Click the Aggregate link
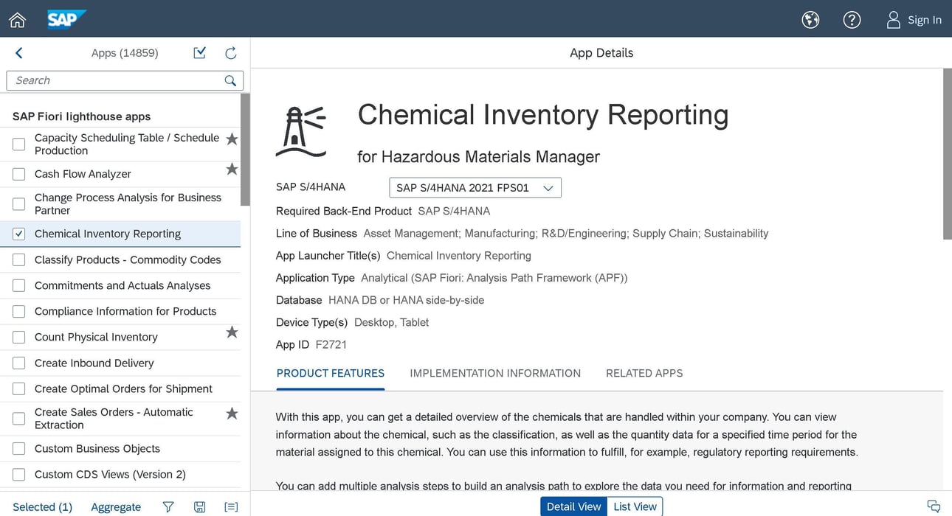Image resolution: width=952 pixels, height=516 pixels. (x=116, y=506)
